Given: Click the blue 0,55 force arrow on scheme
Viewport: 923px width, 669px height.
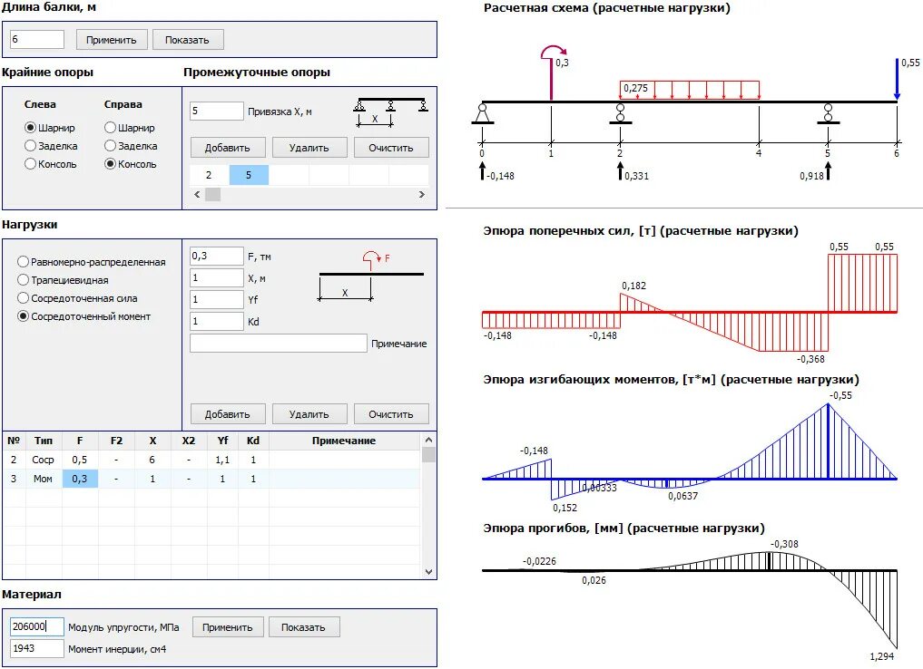Looking at the screenshot, I should 897,79.
